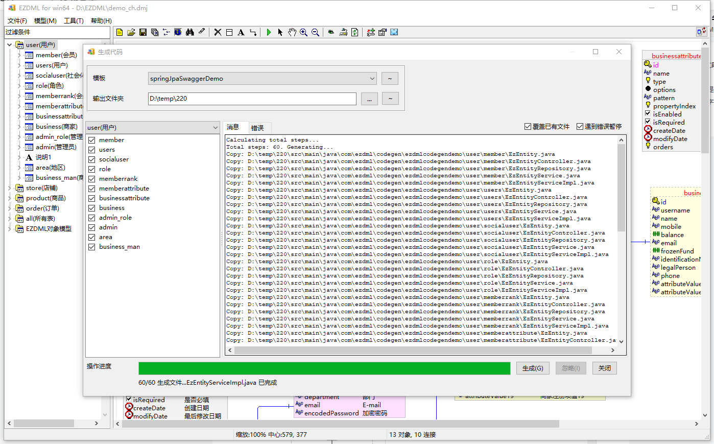Click the save-all windows toolbar icon

(155, 32)
